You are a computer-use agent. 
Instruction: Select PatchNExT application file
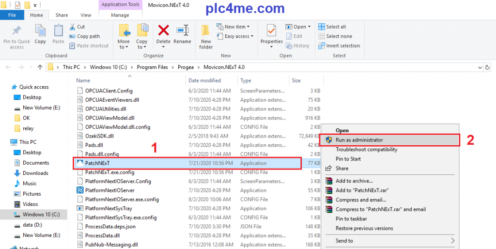point(98,163)
